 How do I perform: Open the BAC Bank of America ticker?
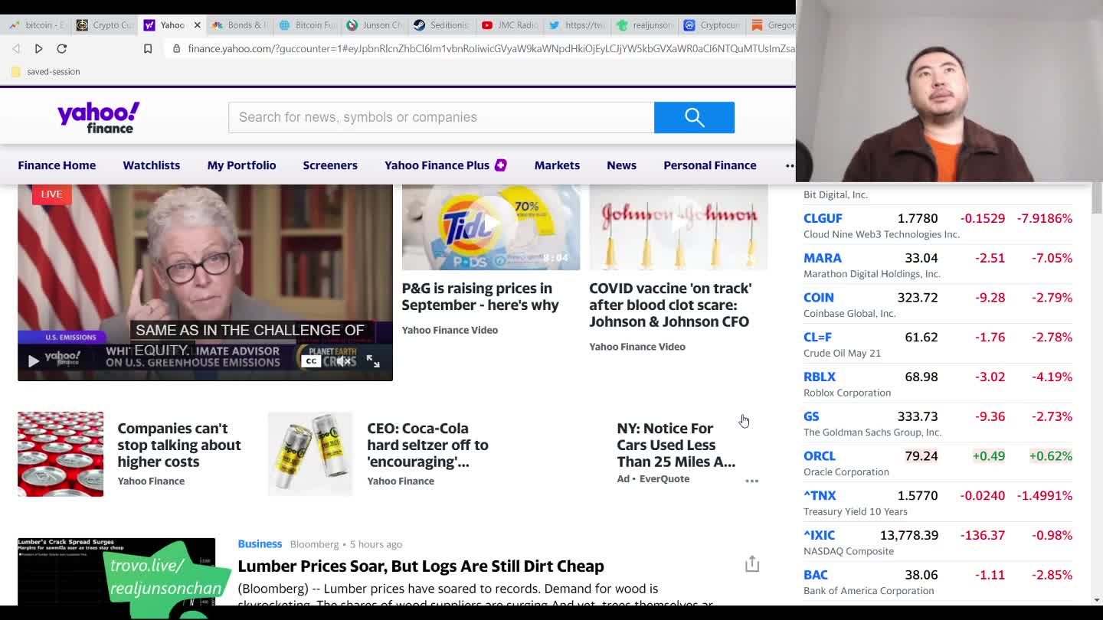pos(816,575)
